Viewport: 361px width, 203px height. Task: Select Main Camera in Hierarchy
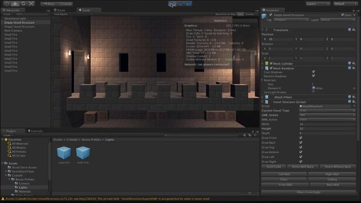coord(13,30)
